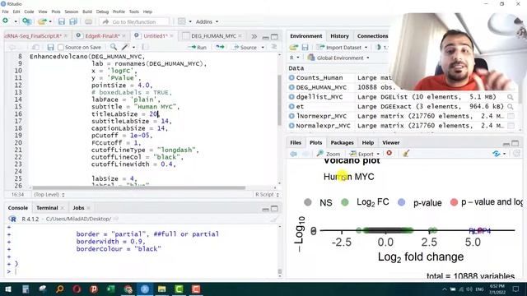Image resolution: width=527 pixels, height=296 pixels.
Task: Click the editor's save script icon
Action: (x=50, y=48)
